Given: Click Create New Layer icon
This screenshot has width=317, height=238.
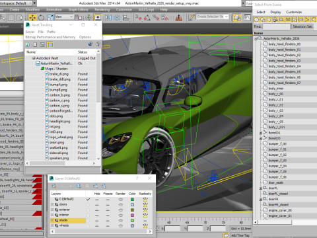Looking at the screenshot, I should click(x=54, y=186).
